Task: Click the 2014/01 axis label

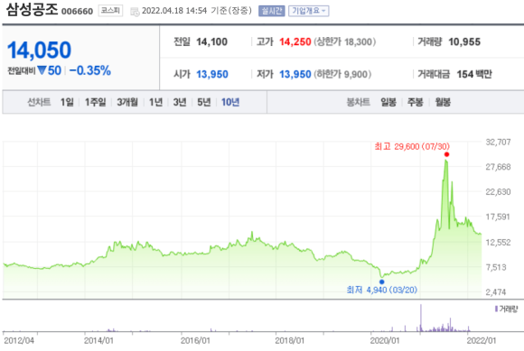Action: [98, 341]
